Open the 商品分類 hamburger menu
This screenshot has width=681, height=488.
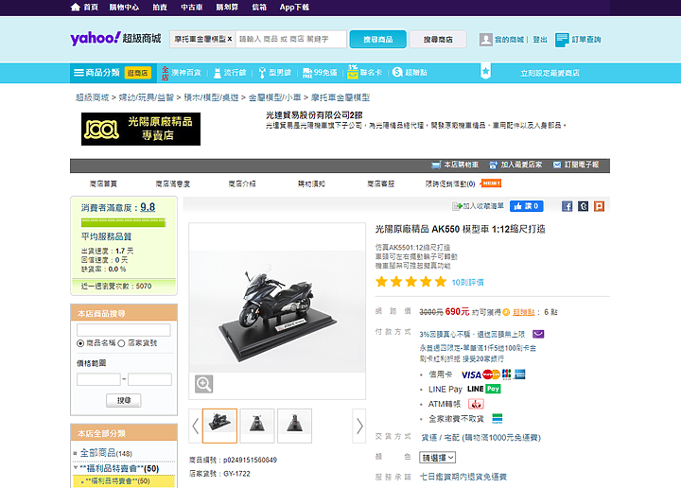(79, 73)
